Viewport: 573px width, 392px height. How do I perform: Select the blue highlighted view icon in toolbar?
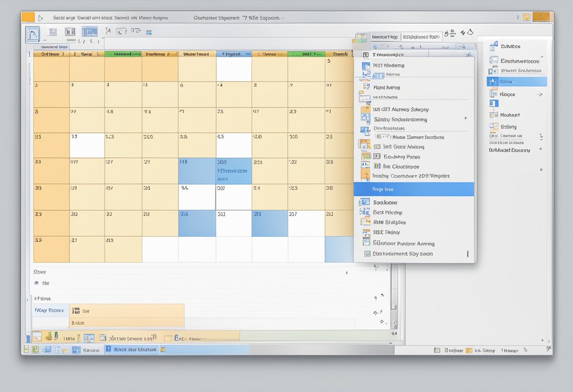click(x=90, y=32)
